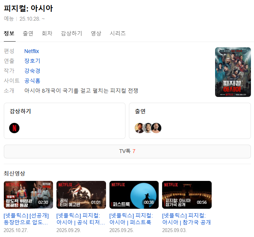The width and height of the screenshot is (254, 237).
Task: Click the Netflix logo icon under 감상하기
Action: (14, 128)
